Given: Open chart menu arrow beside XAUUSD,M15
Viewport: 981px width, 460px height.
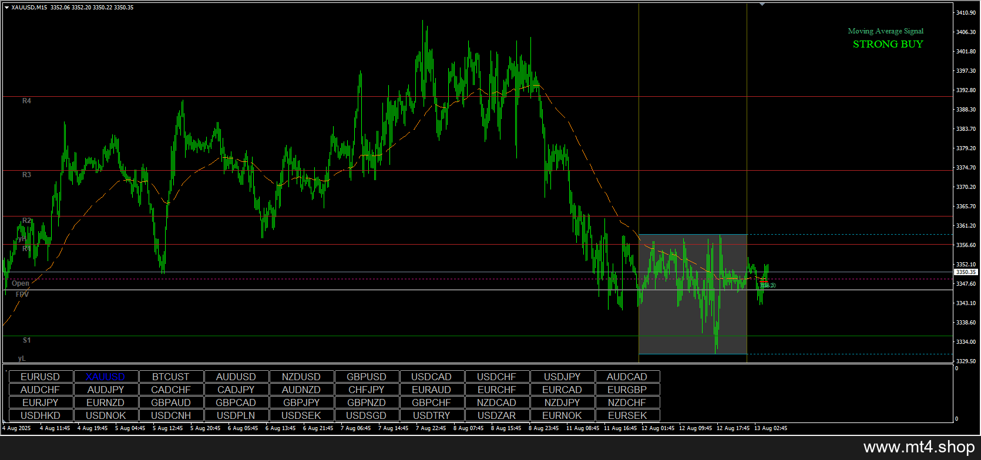Looking at the screenshot, I should 6,8.
